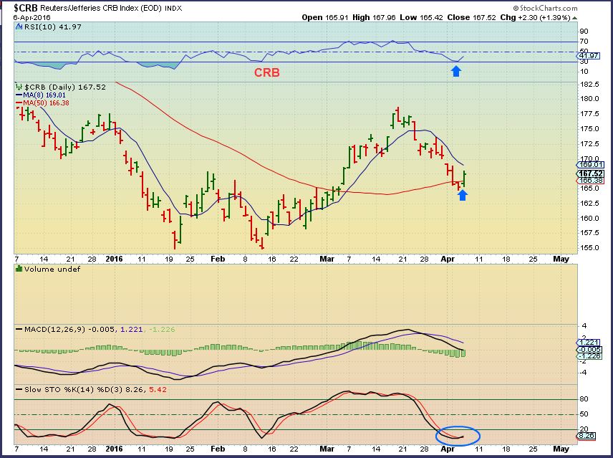Click 'May' on the stochastic panel date axis

click(561, 449)
